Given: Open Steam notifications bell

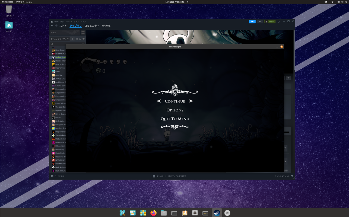Looking at the screenshot, I should pos(260,22).
